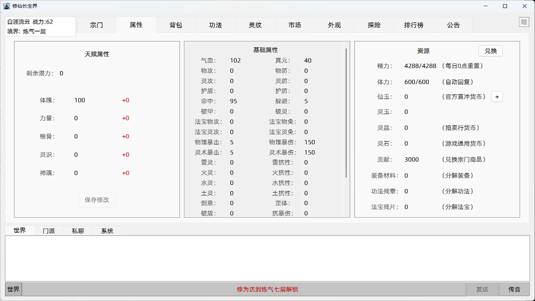Toggle the 暗 dark mode button
The image size is (535, 301).
524,22
